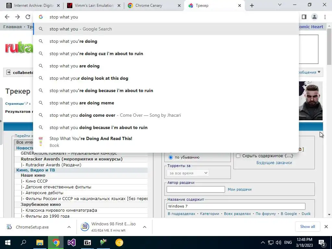This screenshot has width=332, height=249.
Task: Select 'Кино, Видео и ТВ' category row
Action: 81,170
